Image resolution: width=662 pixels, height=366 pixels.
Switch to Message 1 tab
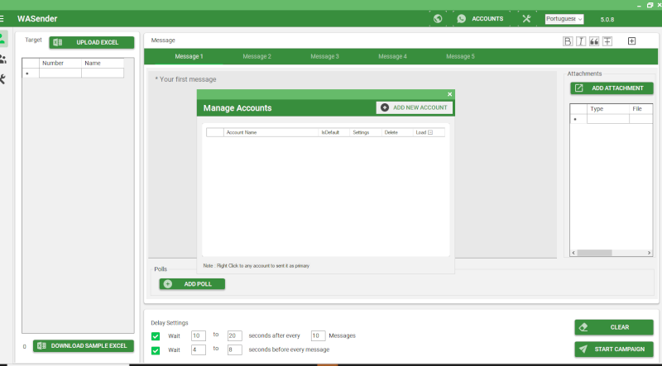189,56
